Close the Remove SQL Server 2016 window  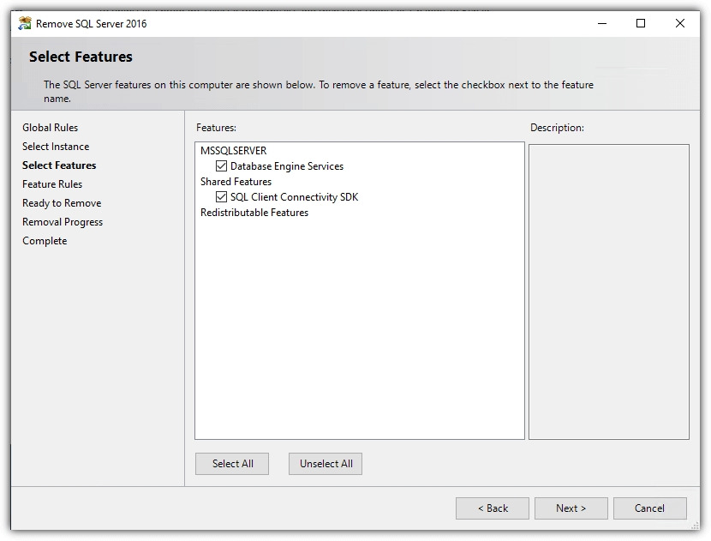[x=679, y=24]
